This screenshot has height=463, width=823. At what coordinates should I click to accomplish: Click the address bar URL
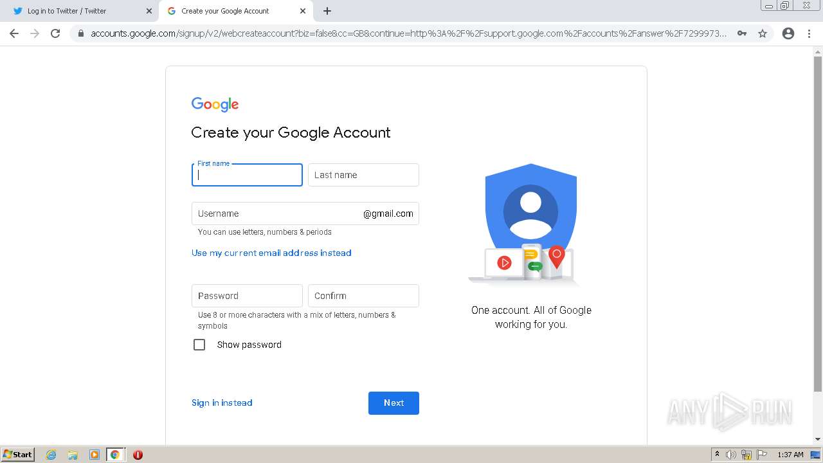point(408,33)
